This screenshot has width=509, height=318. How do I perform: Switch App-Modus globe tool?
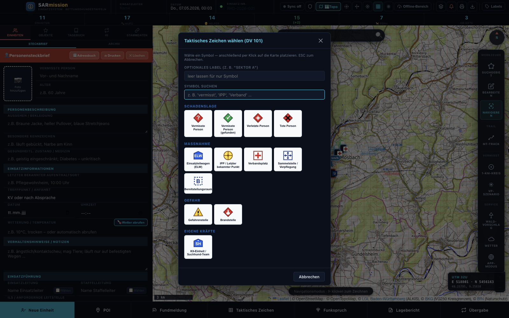point(491,261)
